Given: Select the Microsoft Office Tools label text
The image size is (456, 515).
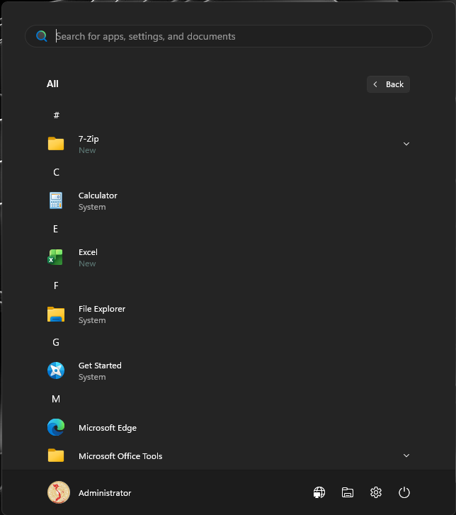Looking at the screenshot, I should tap(120, 456).
